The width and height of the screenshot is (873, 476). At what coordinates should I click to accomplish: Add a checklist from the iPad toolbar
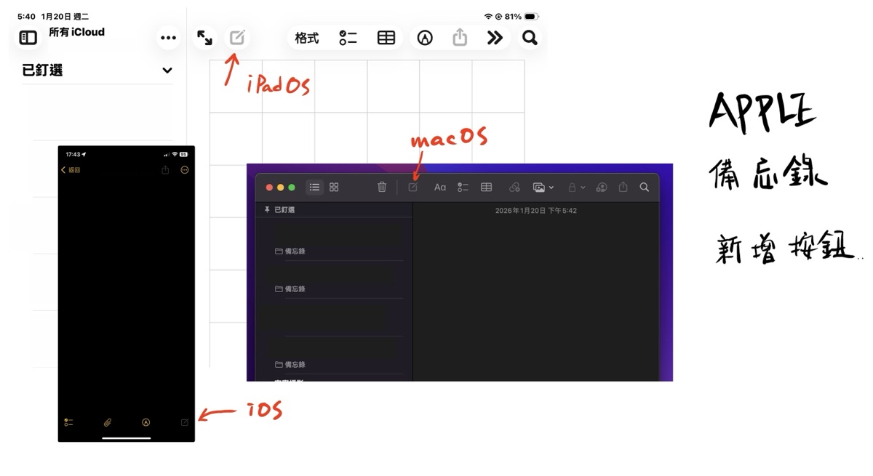tap(348, 38)
